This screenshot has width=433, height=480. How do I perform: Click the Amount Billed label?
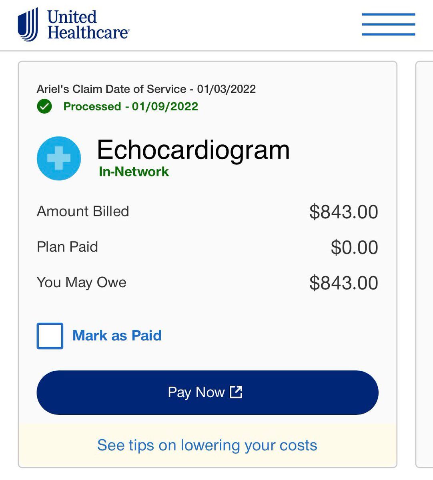coord(83,211)
